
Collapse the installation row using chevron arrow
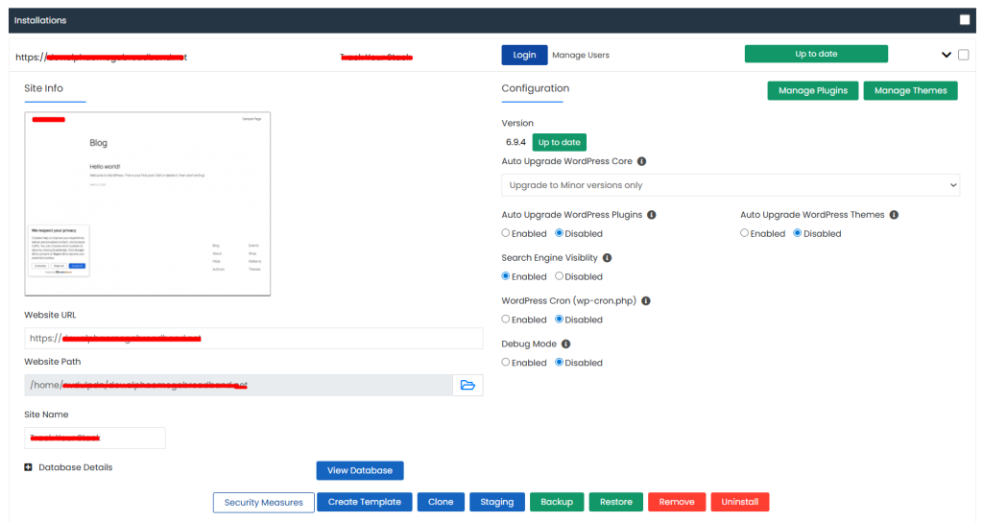click(x=947, y=55)
